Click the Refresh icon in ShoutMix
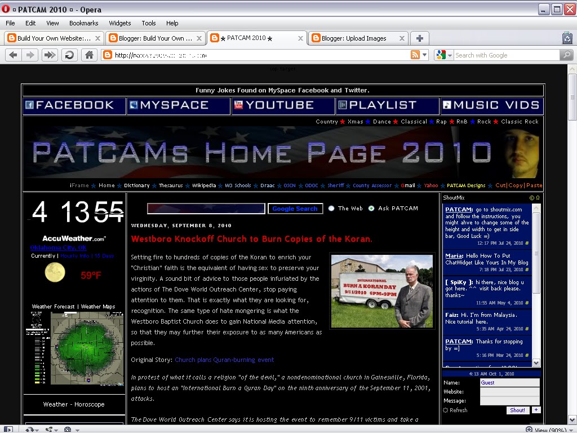Screen dimensions: 577x433 [x=446, y=410]
